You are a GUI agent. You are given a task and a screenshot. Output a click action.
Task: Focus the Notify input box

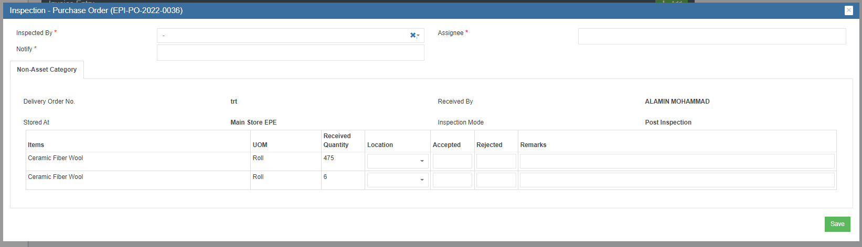pos(290,52)
